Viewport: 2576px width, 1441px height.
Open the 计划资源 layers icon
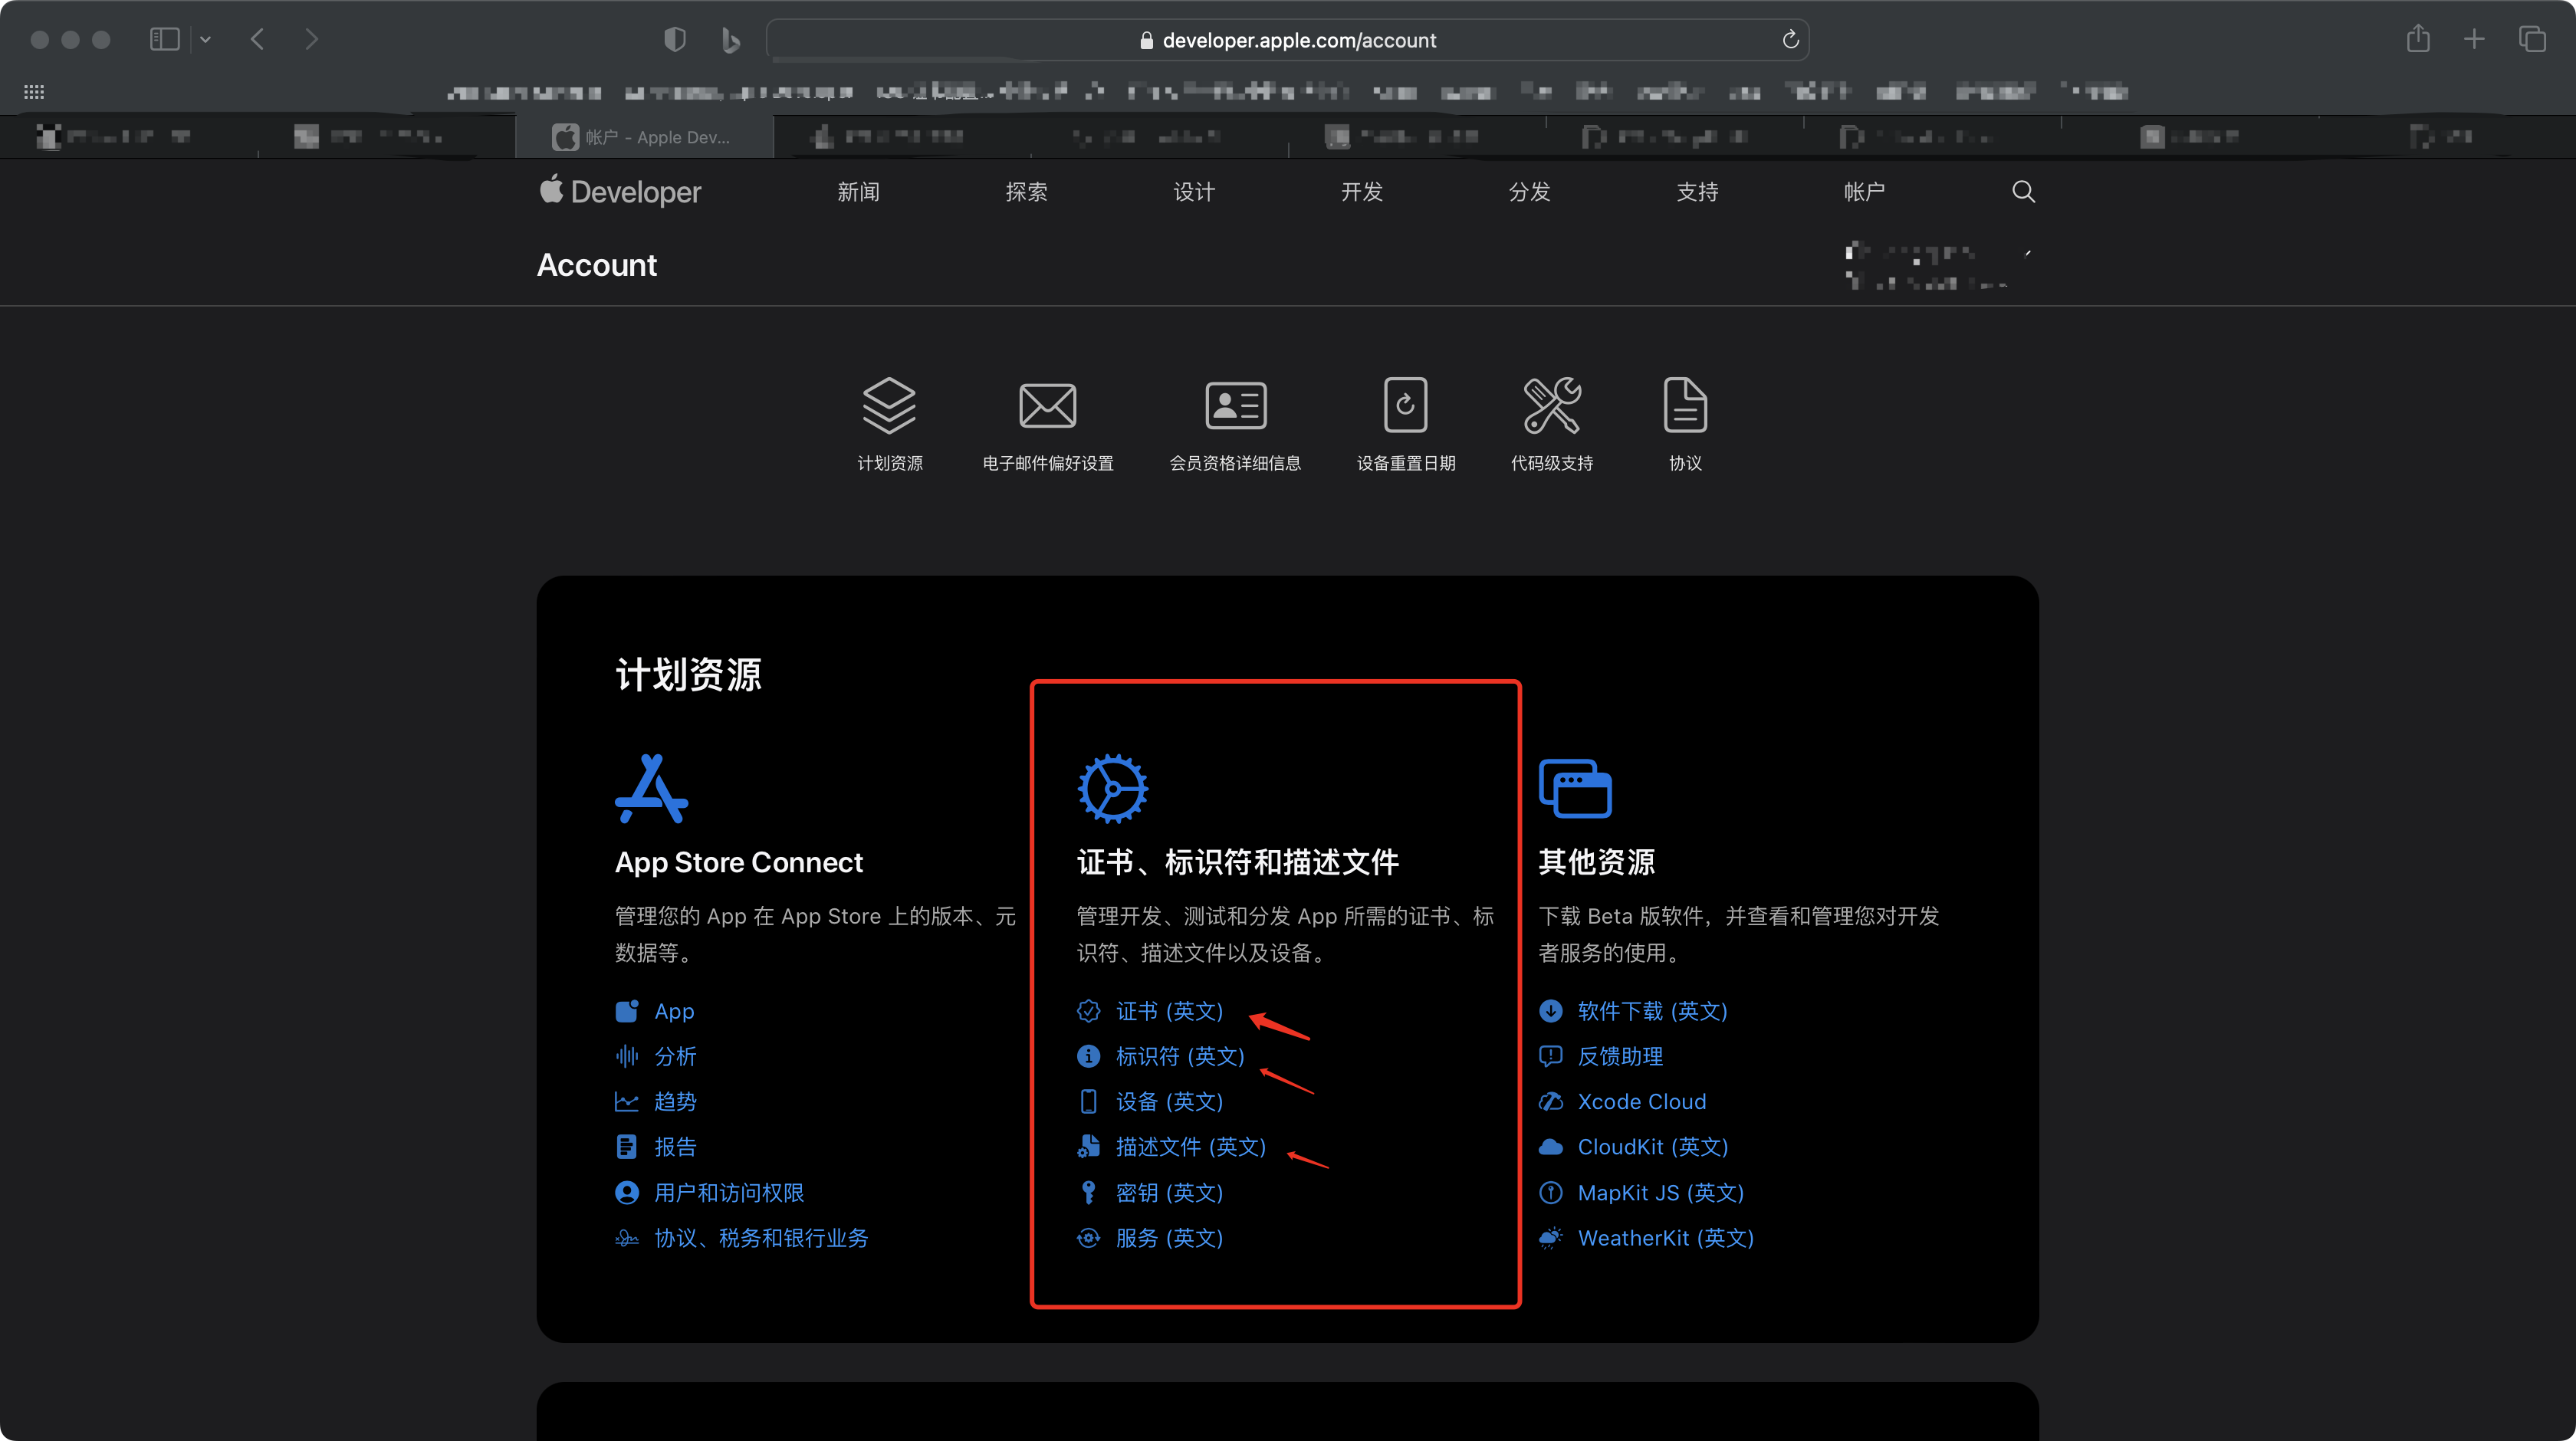tap(889, 405)
